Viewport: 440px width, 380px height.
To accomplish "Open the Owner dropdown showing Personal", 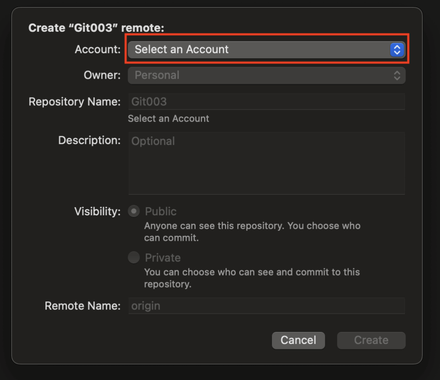I will tap(266, 75).
